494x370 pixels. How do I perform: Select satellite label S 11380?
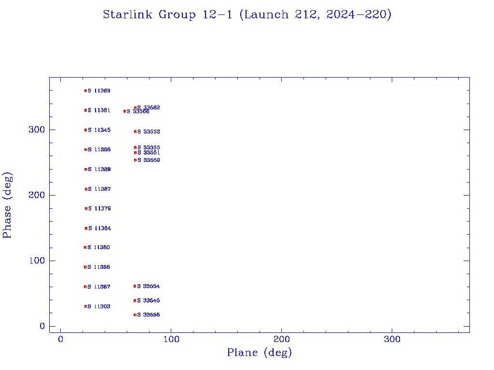[98, 247]
